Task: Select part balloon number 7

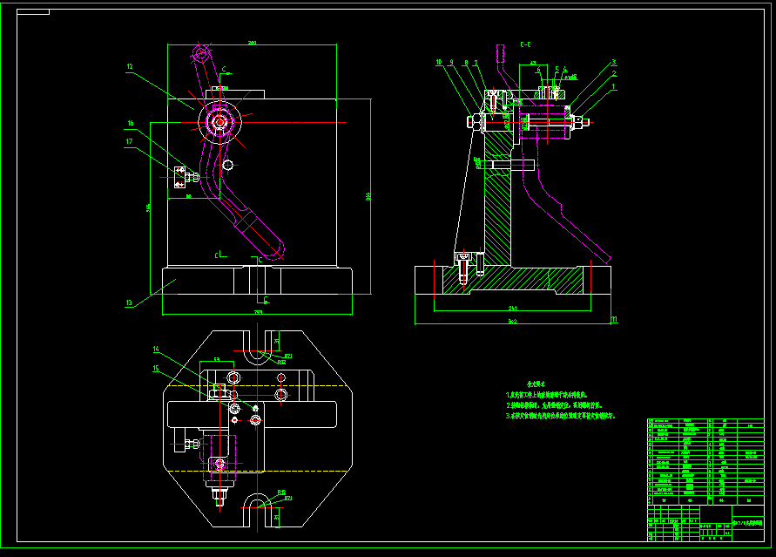Action: pyautogui.click(x=476, y=63)
